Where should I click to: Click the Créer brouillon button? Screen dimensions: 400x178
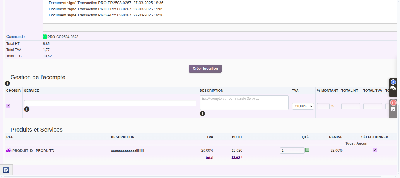205,69
